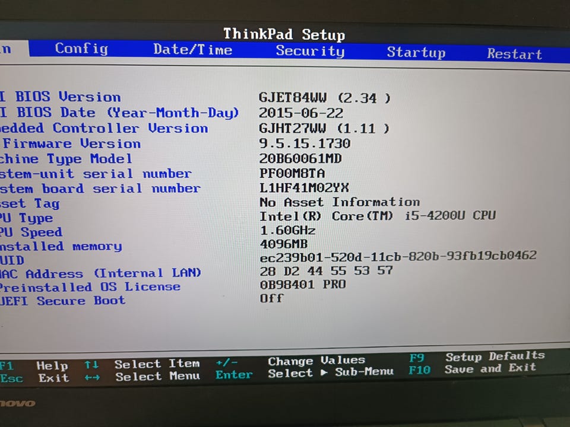Click the F1 Help hint
Viewport: 570px width, 427px height.
click(34, 365)
